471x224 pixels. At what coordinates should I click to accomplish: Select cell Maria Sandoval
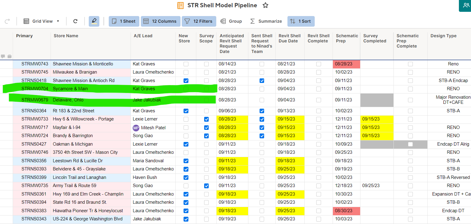coord(153,161)
